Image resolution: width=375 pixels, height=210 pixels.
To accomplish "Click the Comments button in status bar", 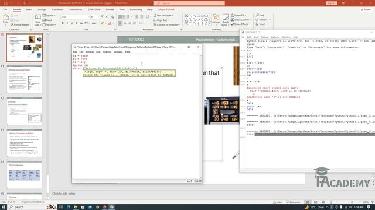I will tap(293, 202).
